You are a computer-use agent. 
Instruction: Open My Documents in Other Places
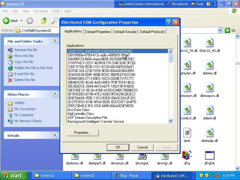[x=25, y=109]
